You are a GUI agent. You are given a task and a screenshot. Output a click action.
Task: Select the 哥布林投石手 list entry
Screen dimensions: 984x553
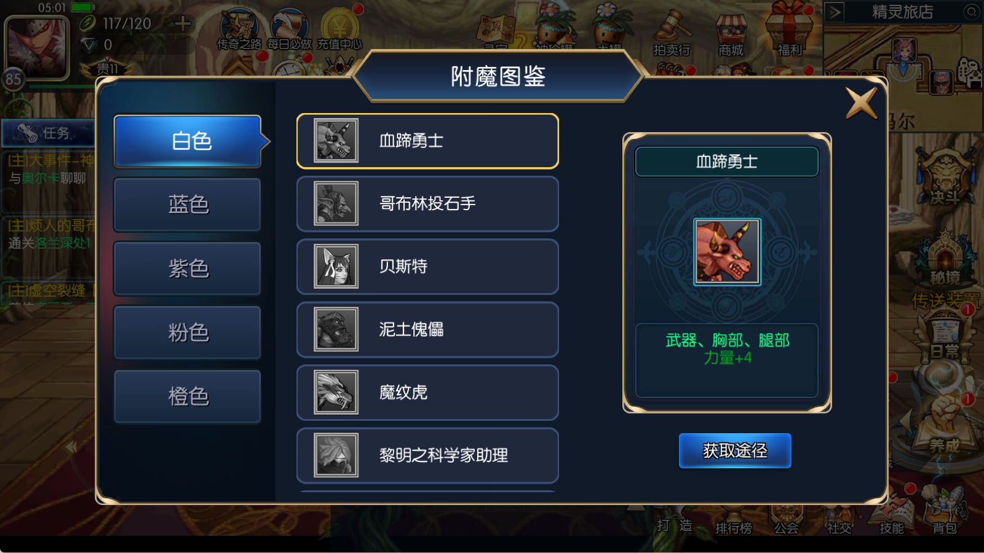coord(427,204)
